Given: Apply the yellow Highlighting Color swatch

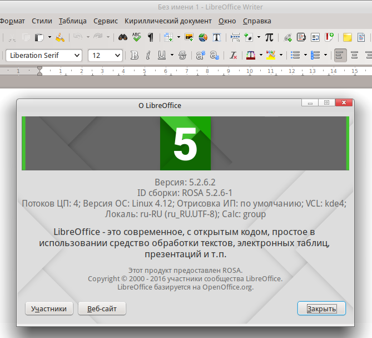Looking at the screenshot, I should click(271, 55).
